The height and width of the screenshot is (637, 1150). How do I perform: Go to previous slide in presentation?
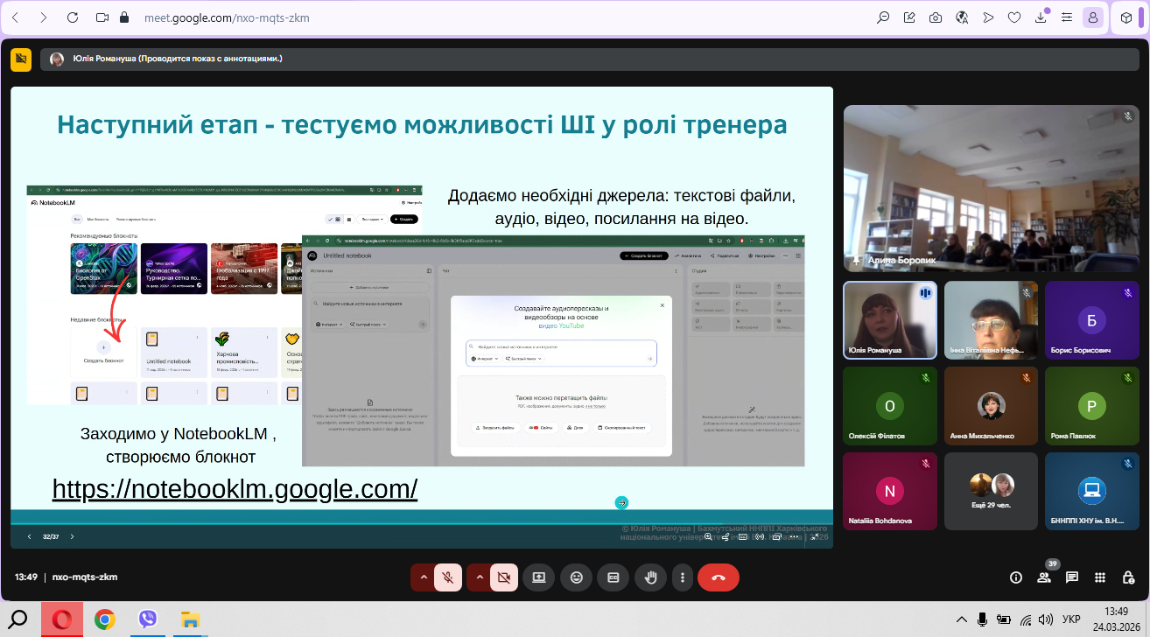pyautogui.click(x=29, y=536)
